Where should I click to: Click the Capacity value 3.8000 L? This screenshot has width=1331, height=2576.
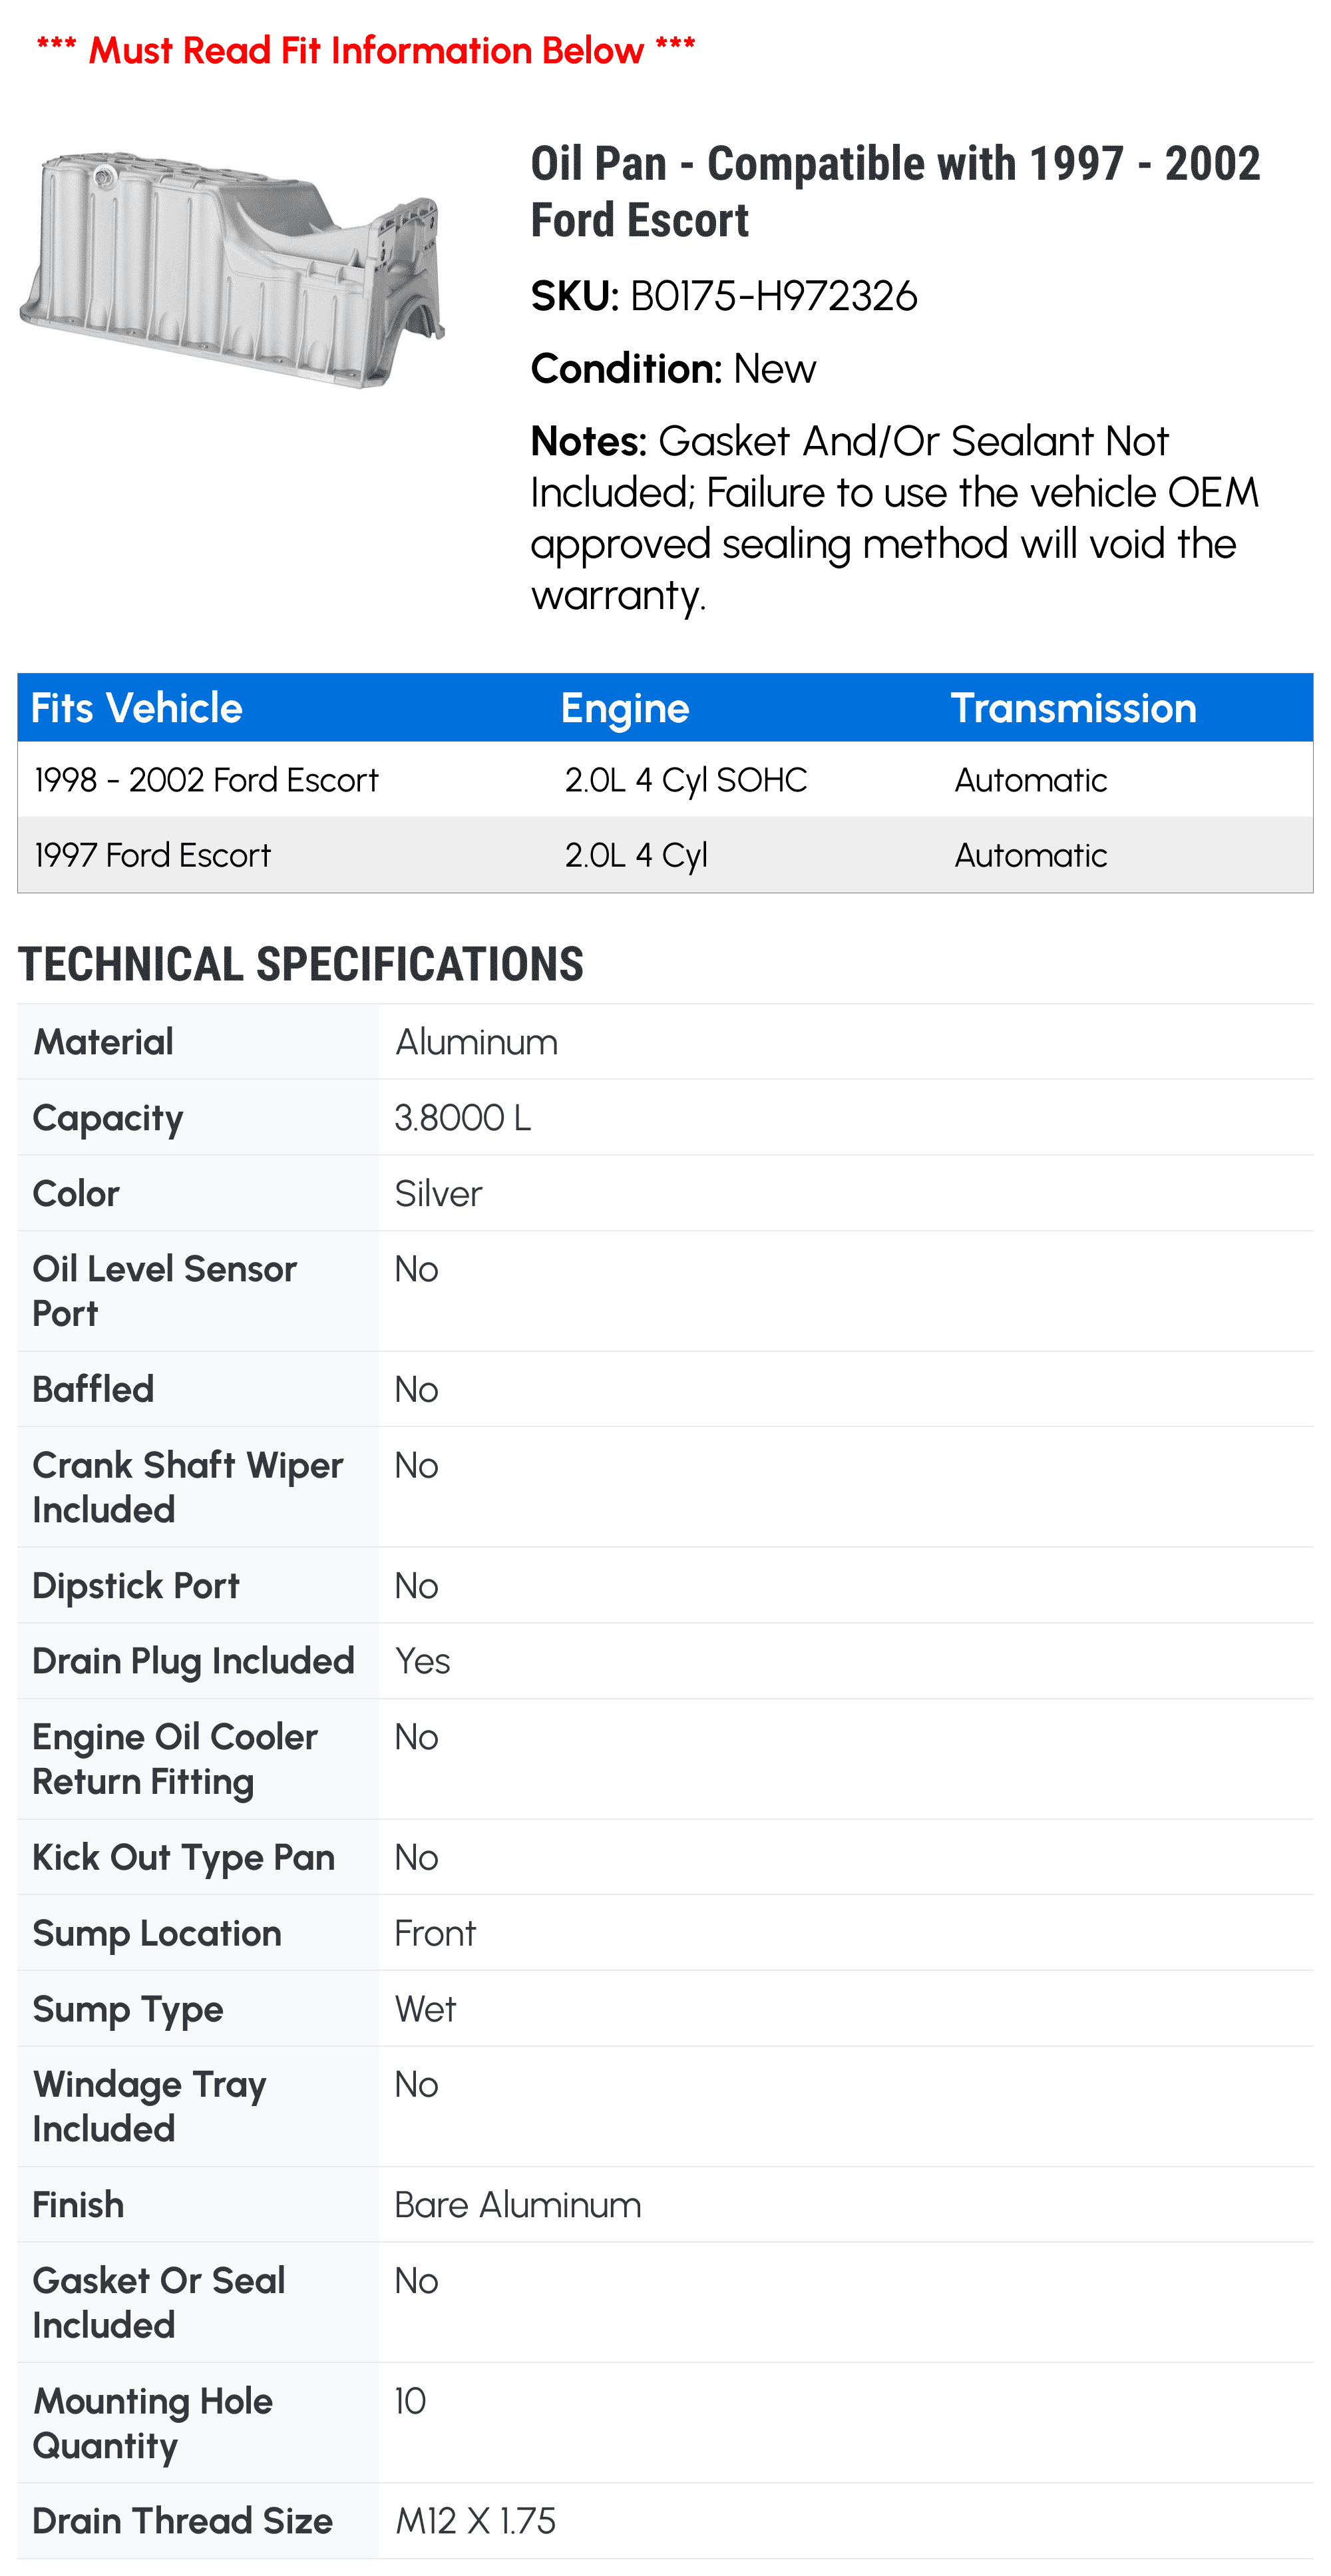point(463,1118)
